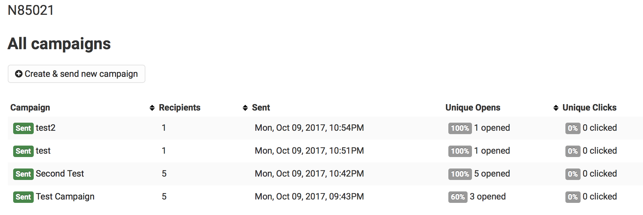Click the Sent badge on test2 row
The width and height of the screenshot is (643, 215).
pos(23,128)
